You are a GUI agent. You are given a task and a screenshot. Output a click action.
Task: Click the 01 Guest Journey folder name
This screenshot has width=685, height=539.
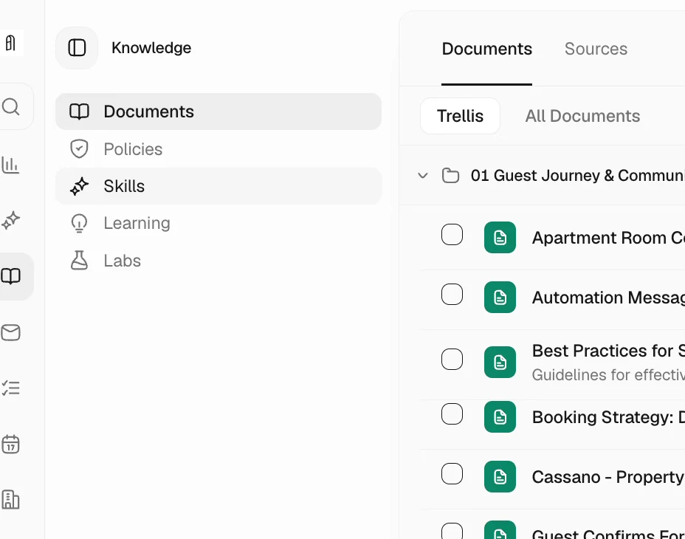(x=577, y=175)
